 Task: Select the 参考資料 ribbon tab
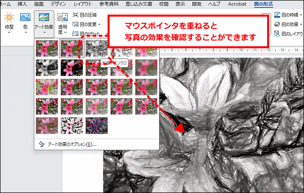point(109,4)
